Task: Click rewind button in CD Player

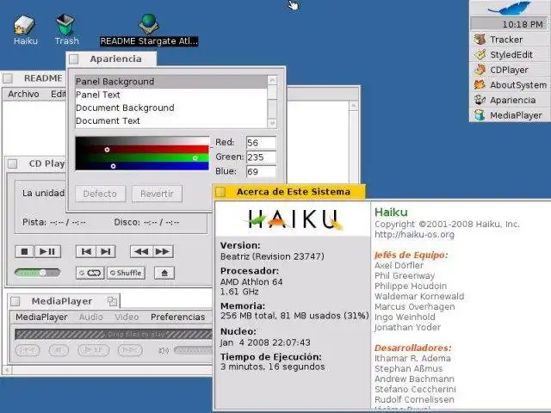Action: click(x=141, y=251)
